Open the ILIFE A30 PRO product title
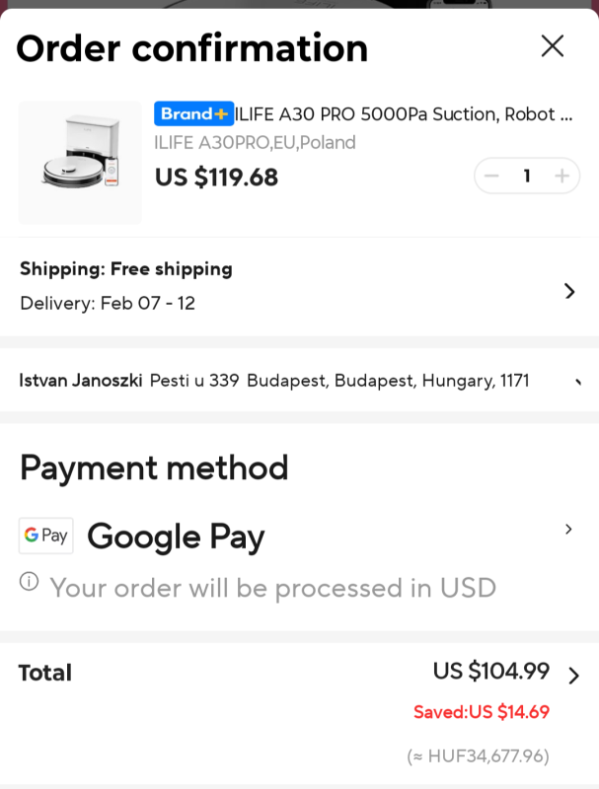 click(404, 114)
